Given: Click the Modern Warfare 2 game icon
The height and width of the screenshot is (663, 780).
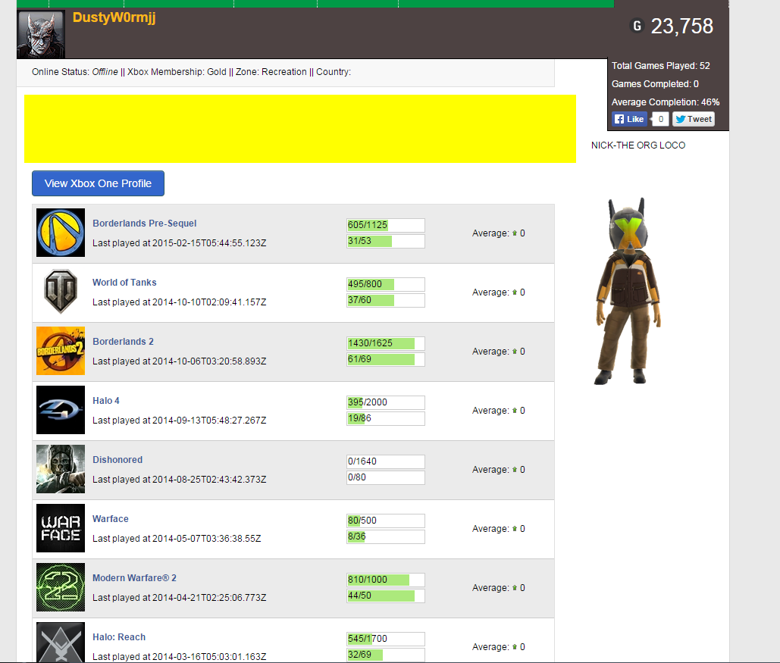Looking at the screenshot, I should [61, 587].
